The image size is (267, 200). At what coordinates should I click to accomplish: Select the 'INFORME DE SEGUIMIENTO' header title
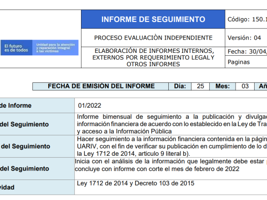coord(153,20)
